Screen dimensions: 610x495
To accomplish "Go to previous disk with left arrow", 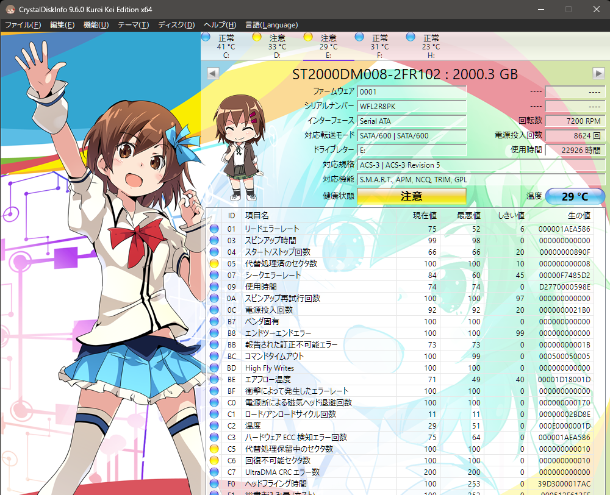I will pyautogui.click(x=213, y=73).
